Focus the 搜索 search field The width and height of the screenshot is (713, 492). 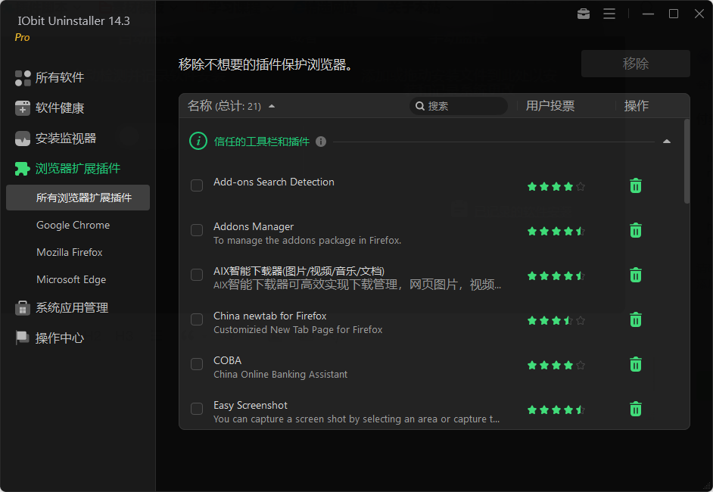coord(462,106)
